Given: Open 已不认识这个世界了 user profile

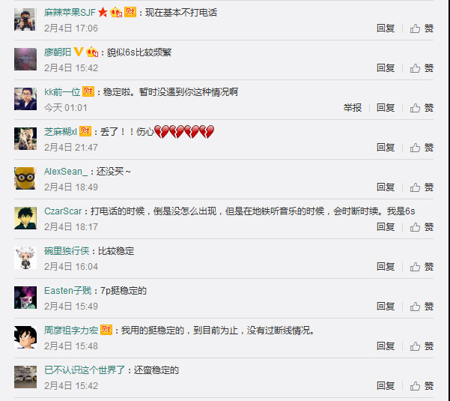Looking at the screenshot, I should coord(85,370).
